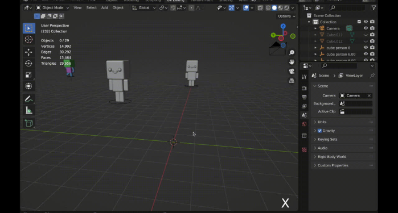Expand the Rigid Body World panel
Image resolution: width=398 pixels, height=213 pixels.
(343, 157)
